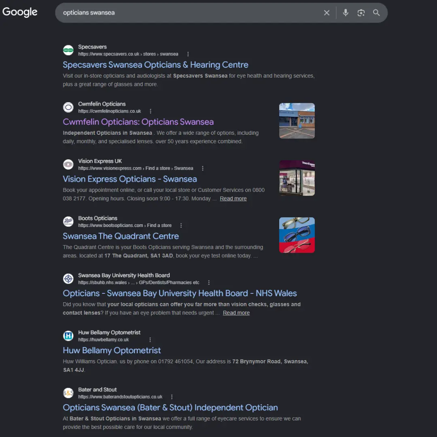Click Read more in NHS Wales snippet

click(236, 313)
